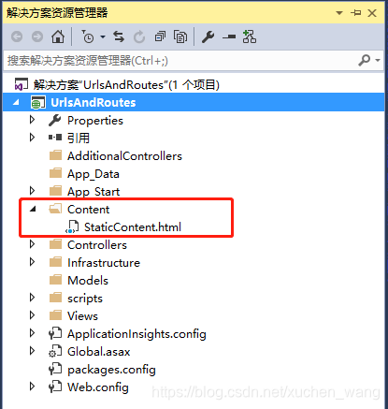Click the open Content folder icon
Image resolution: width=388 pixels, height=409 pixels.
point(55,209)
